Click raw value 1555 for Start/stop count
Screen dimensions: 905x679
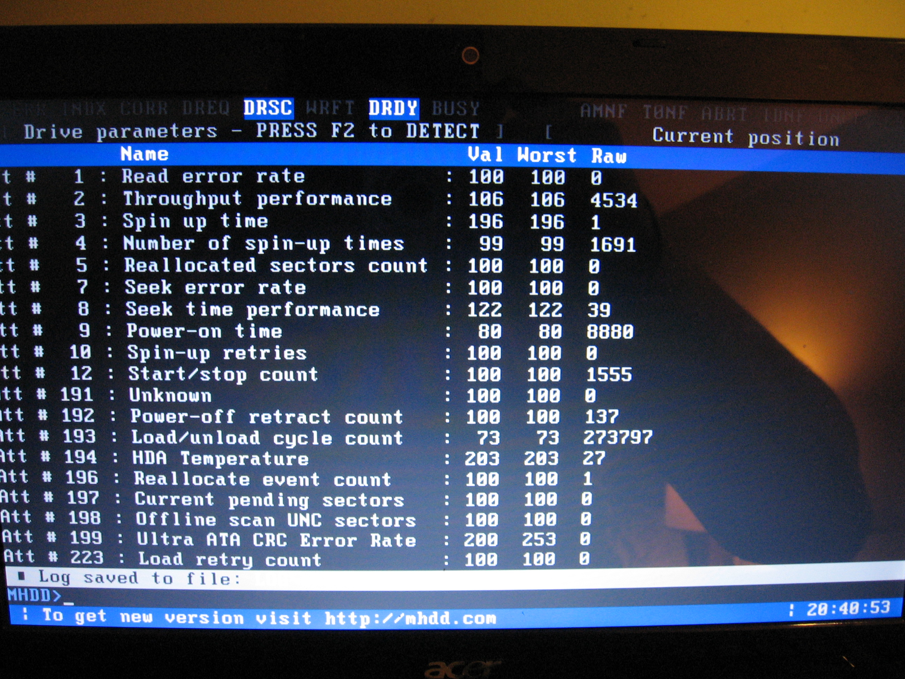(609, 374)
